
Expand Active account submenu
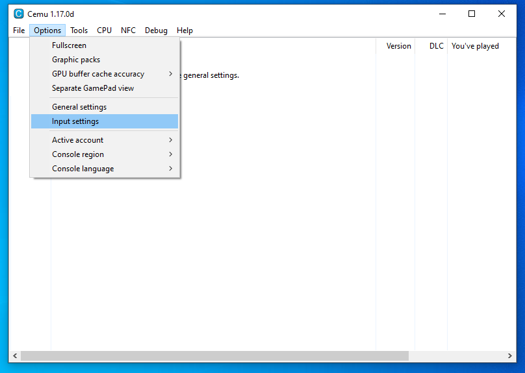pyautogui.click(x=105, y=140)
